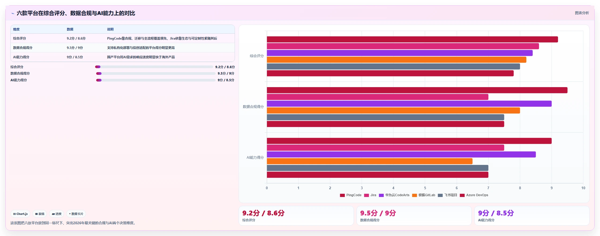Screen dimensions: 600x236
Task: Open the AI能力得分 data card showing 9分 / 8.5分
Action: click(532, 216)
